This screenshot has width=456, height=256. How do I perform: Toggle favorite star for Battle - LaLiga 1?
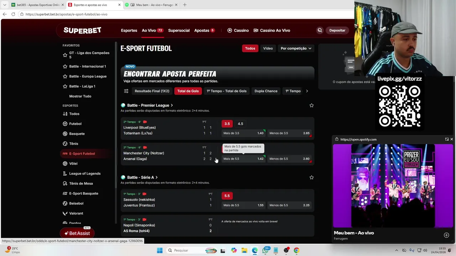point(65,86)
